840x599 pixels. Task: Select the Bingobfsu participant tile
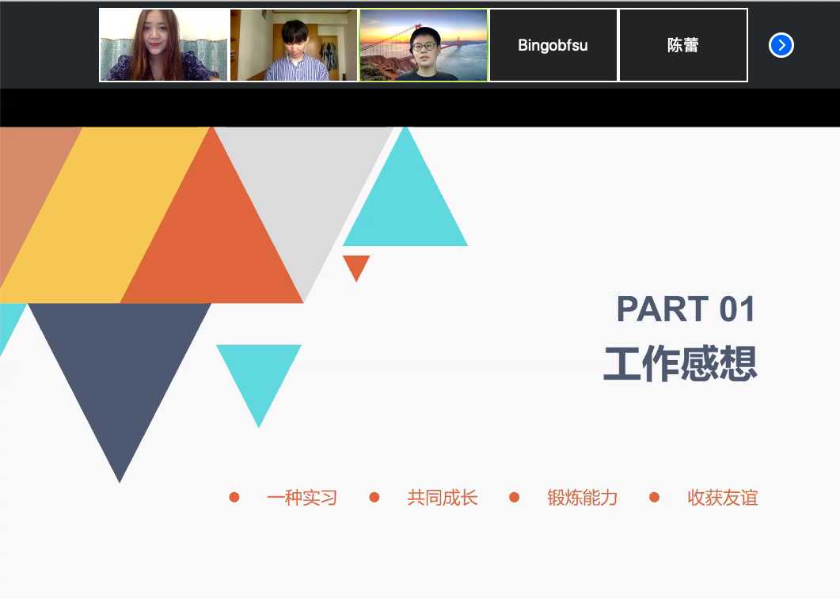[x=553, y=45]
